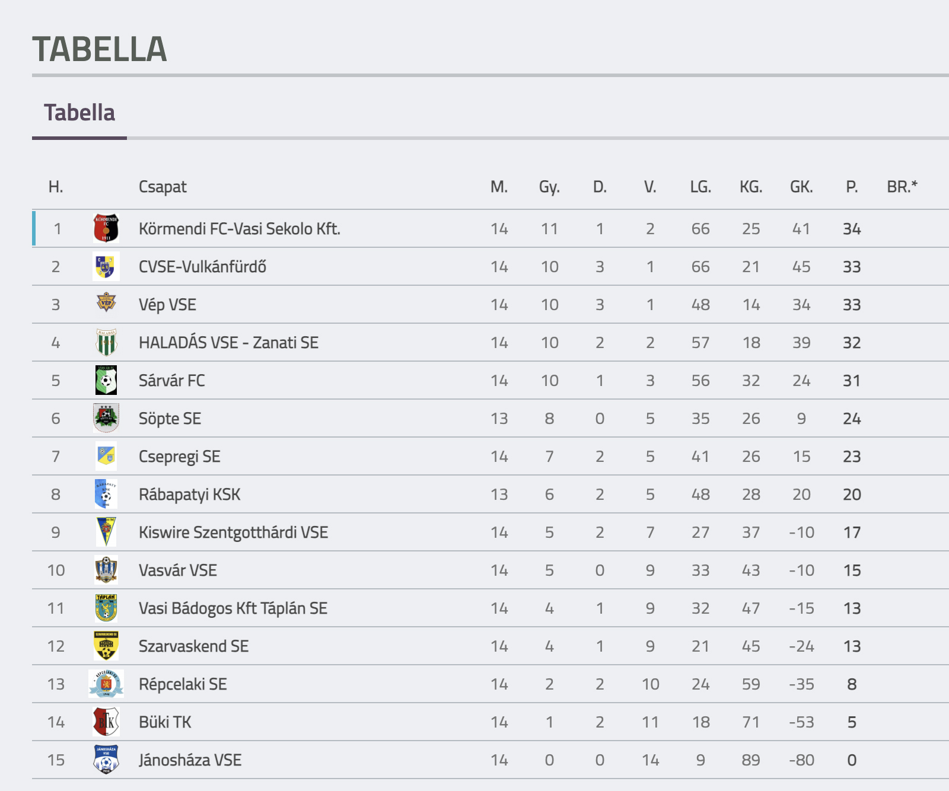Open the Vép VSE crest icon

[x=106, y=303]
